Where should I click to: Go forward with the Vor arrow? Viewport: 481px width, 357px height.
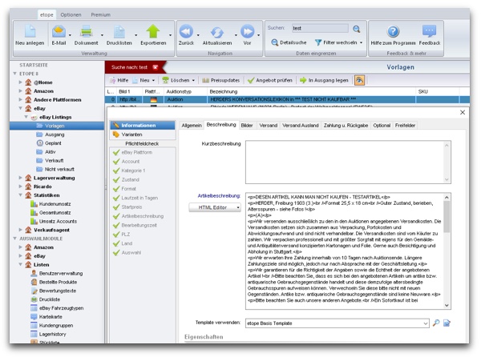(247, 31)
